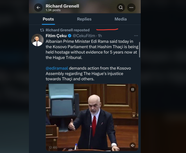Go back using the arrow icon
Image resolution: width=186 pixels, height=153 pixels.
tap(38, 8)
